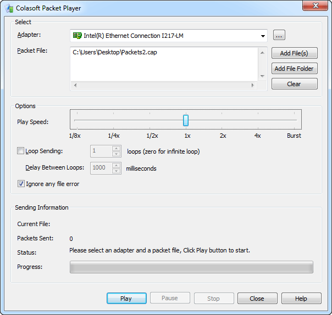The image size is (332, 315).
Task: Set play speed to Burst mark
Action: 296,120
